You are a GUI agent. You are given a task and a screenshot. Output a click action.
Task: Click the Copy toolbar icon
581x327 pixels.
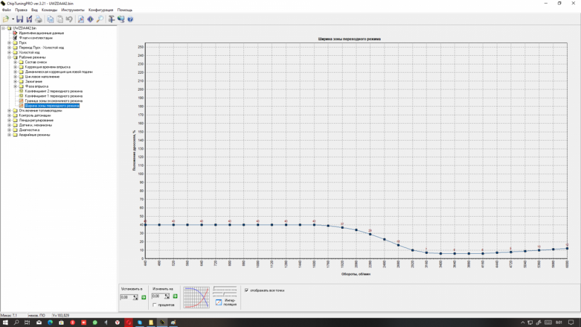(51, 19)
